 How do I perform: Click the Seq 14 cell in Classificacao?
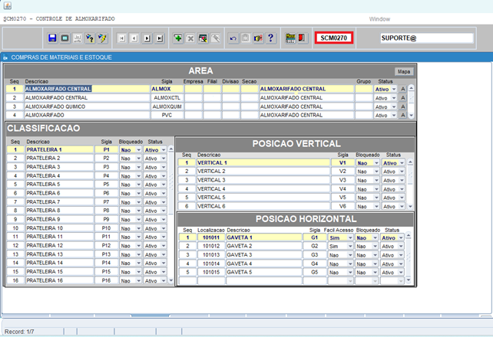15,263
